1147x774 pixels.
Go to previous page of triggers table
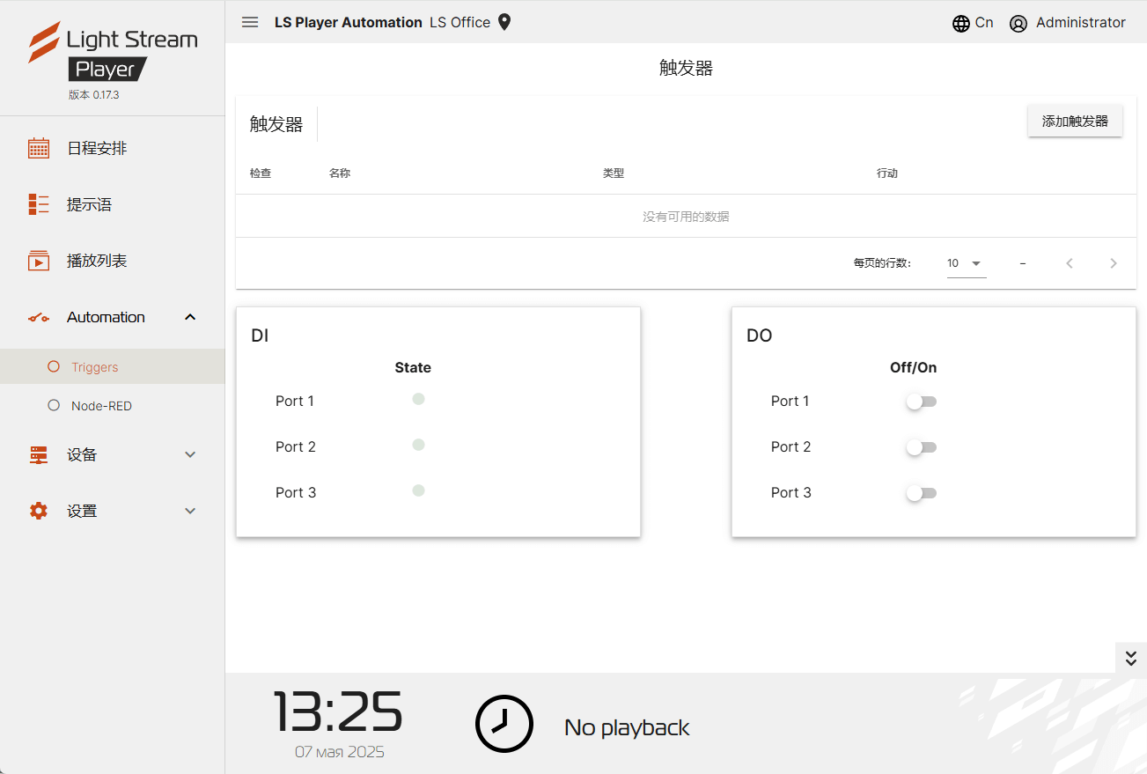tap(1070, 263)
